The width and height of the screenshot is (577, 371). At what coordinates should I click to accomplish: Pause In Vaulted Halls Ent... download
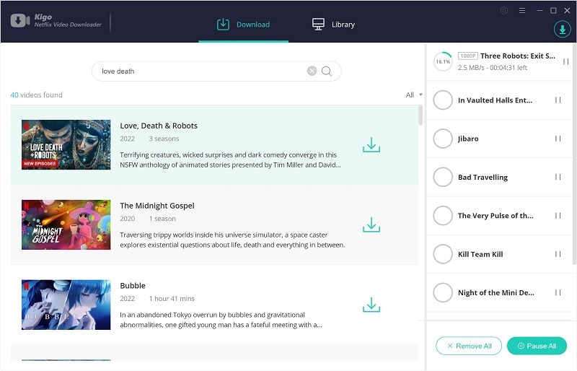pyautogui.click(x=558, y=100)
